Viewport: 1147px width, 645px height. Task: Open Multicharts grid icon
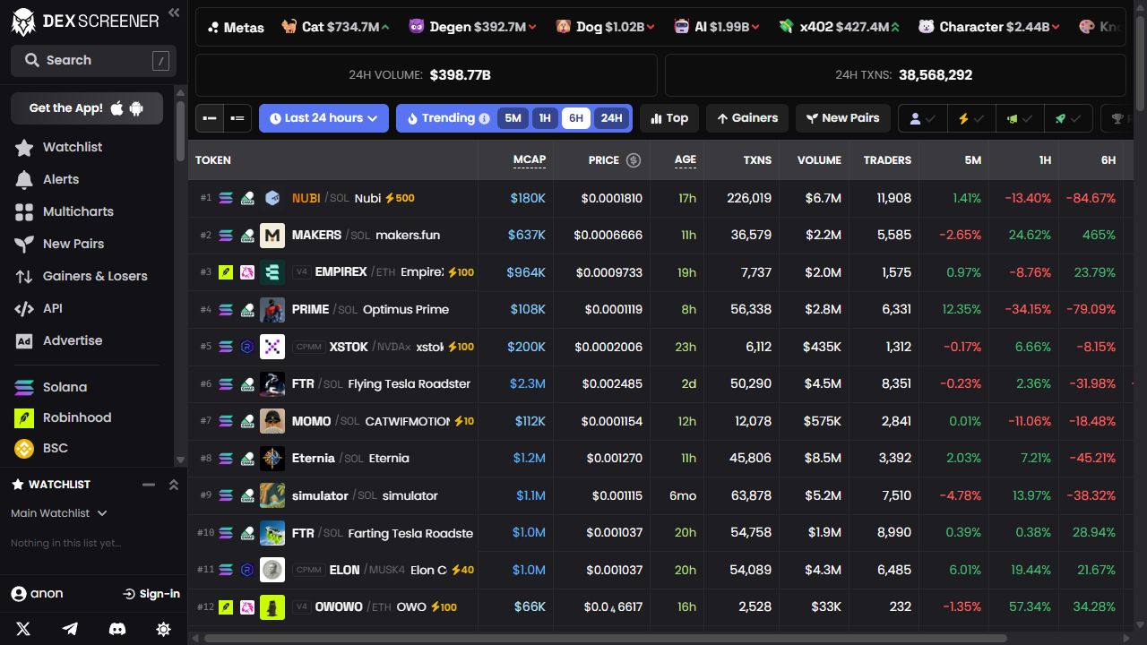pos(24,211)
